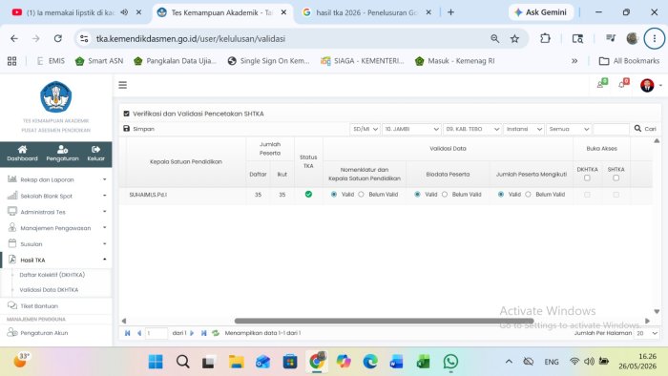This screenshot has height=376, width=668.
Task: Go to first page of table
Action: 127,333
